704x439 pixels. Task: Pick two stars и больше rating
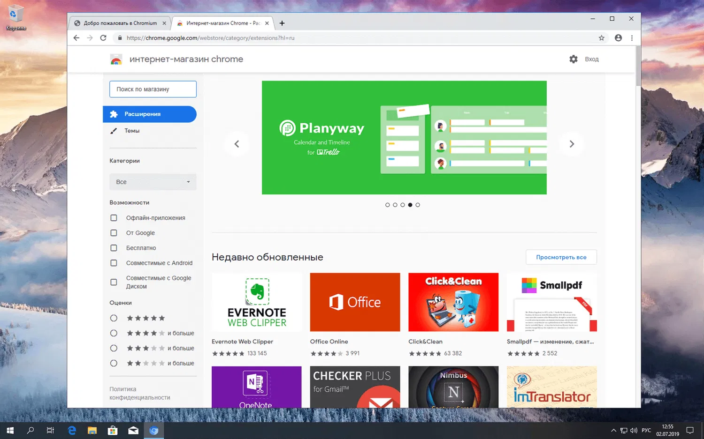pos(114,363)
